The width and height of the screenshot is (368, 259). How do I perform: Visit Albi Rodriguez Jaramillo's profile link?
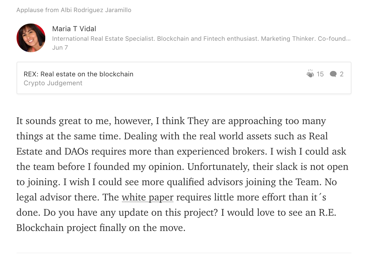[x=96, y=10]
